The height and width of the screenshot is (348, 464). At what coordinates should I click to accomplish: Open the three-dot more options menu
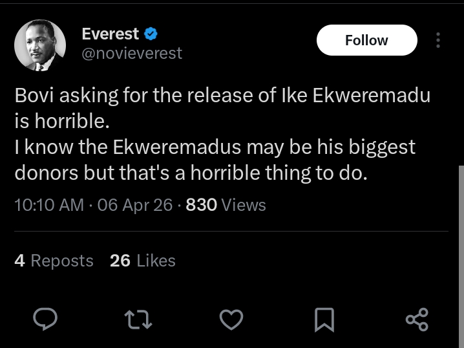pyautogui.click(x=439, y=40)
